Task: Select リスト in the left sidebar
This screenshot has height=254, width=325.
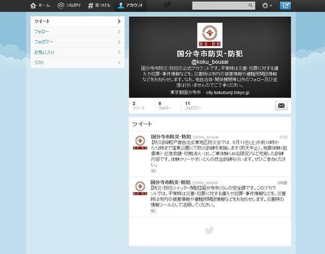Action: [77, 63]
